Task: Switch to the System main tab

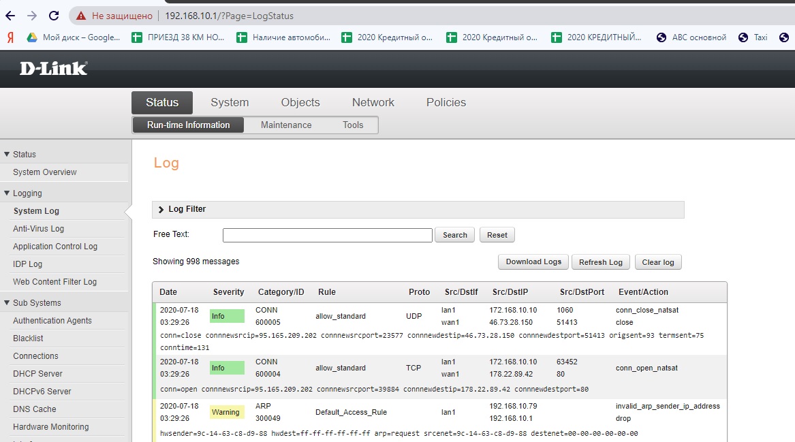Action: tap(230, 103)
